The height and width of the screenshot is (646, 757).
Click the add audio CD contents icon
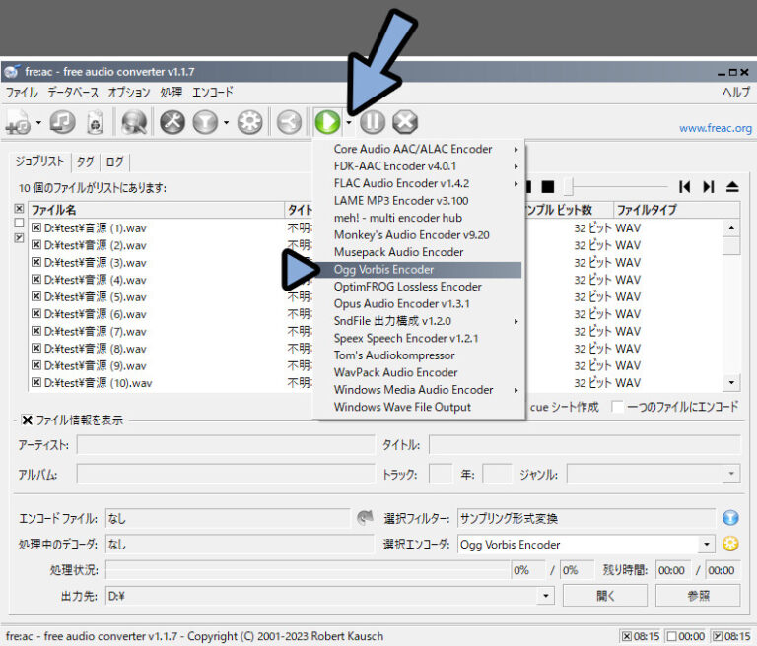(62, 122)
